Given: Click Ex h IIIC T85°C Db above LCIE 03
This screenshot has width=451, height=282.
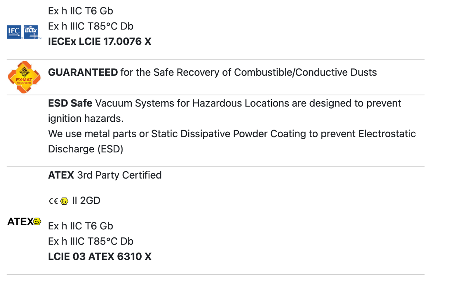Looking at the screenshot, I should (x=91, y=241).
